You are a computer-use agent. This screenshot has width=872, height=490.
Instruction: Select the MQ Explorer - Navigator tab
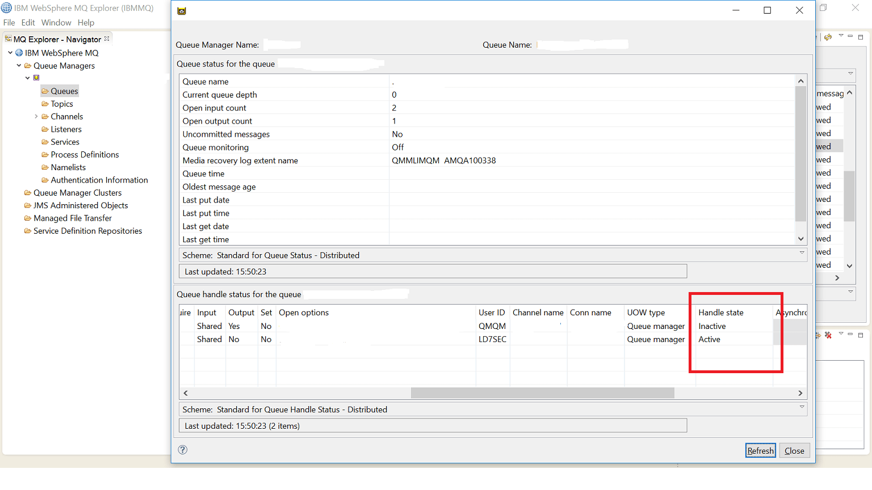coord(57,39)
